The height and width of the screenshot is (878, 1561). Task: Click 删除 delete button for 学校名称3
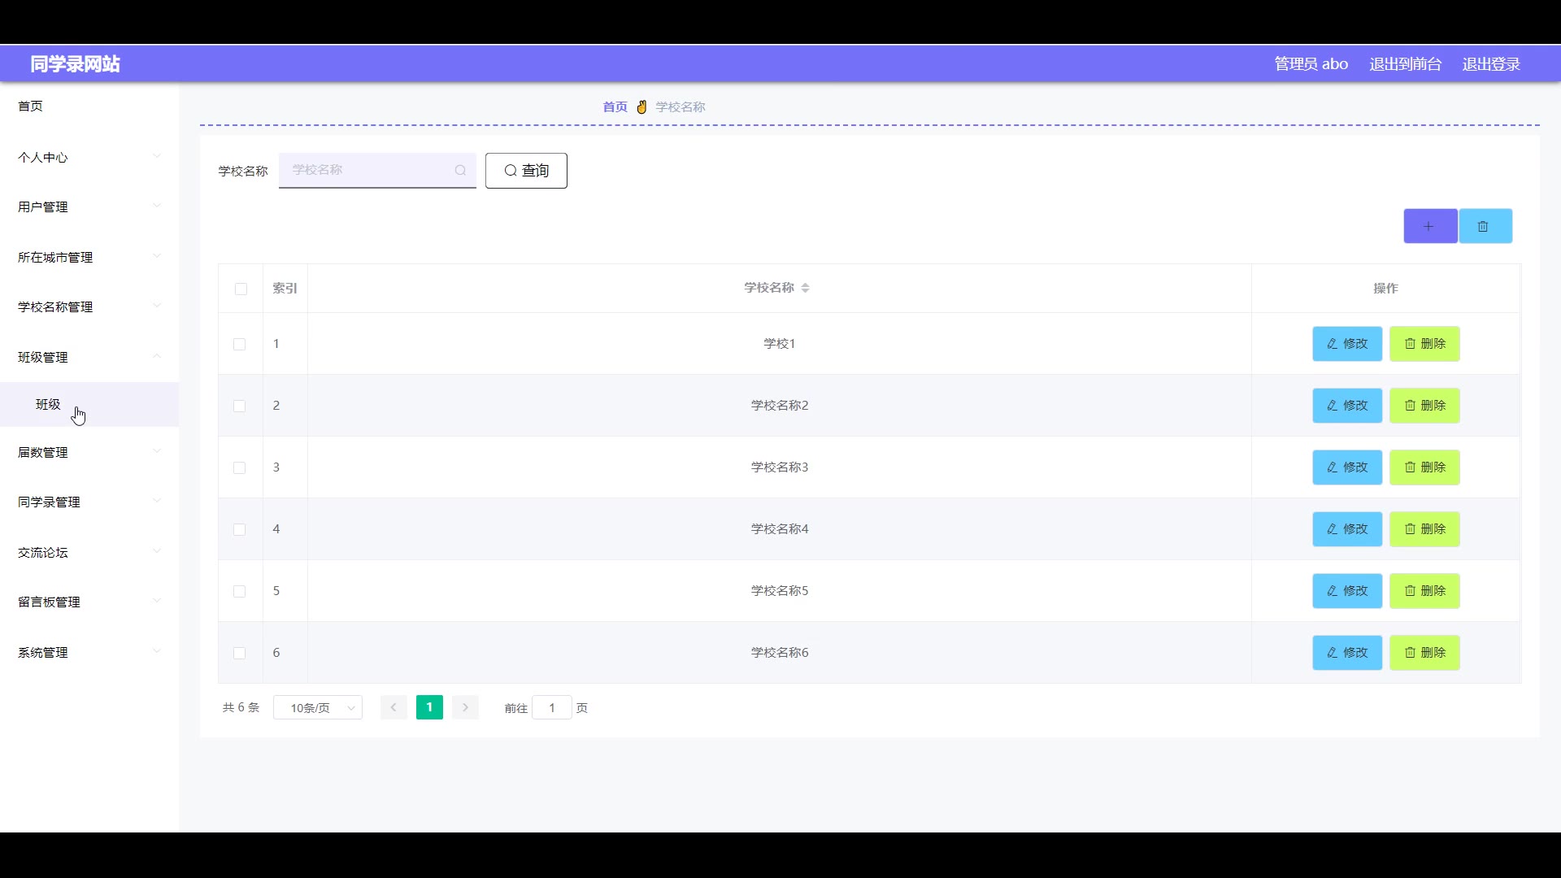pyautogui.click(x=1424, y=467)
